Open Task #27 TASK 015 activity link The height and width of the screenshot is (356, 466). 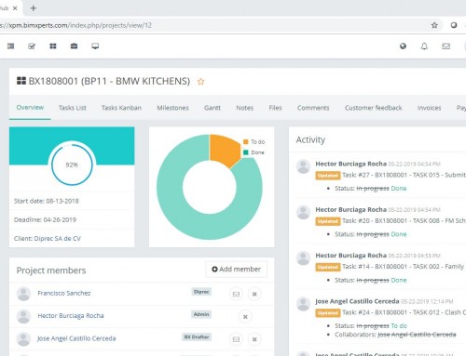404,175
